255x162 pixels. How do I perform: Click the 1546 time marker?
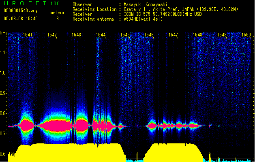click(149, 35)
